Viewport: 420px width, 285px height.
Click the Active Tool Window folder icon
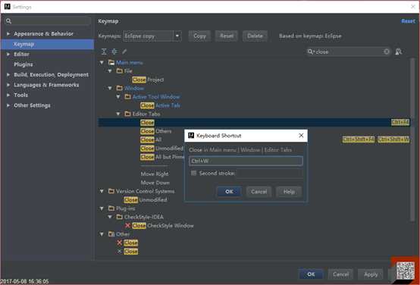(x=128, y=97)
